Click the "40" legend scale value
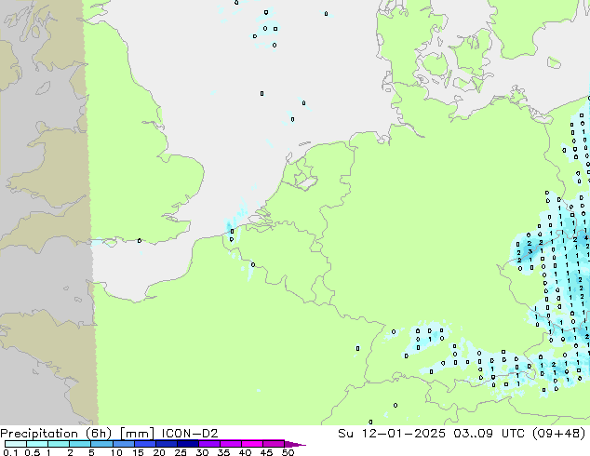 (x=245, y=452)
